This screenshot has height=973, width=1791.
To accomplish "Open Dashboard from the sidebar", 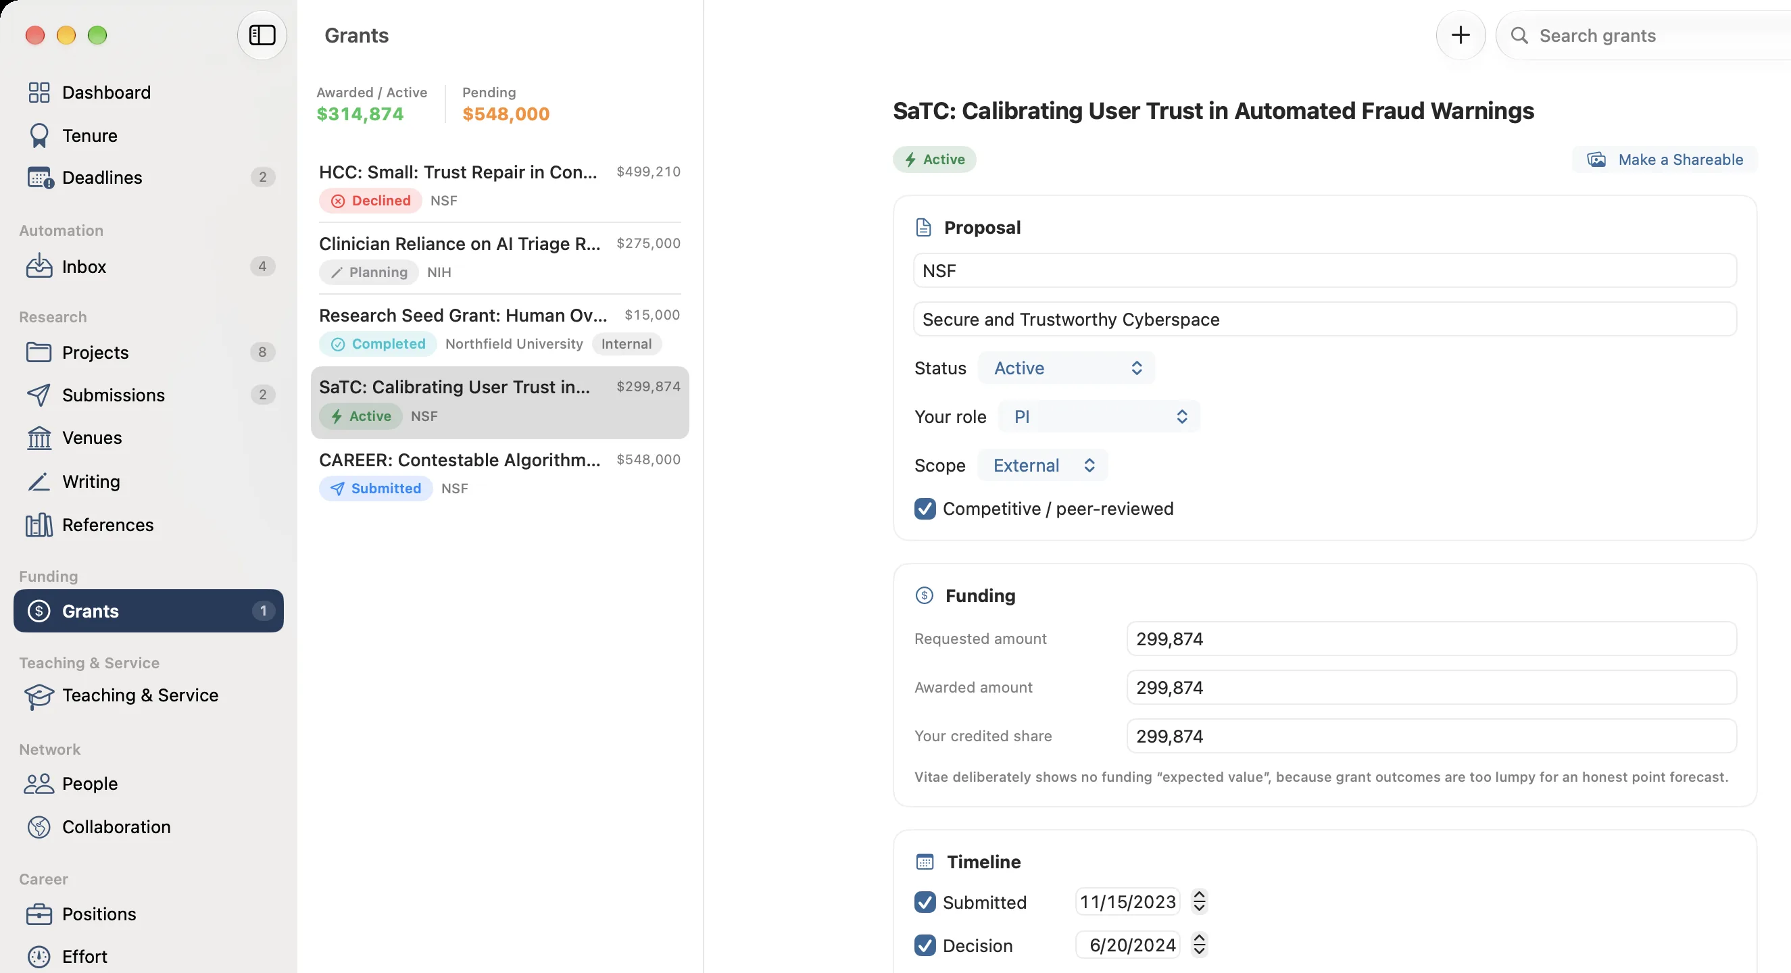I will 148,93.
